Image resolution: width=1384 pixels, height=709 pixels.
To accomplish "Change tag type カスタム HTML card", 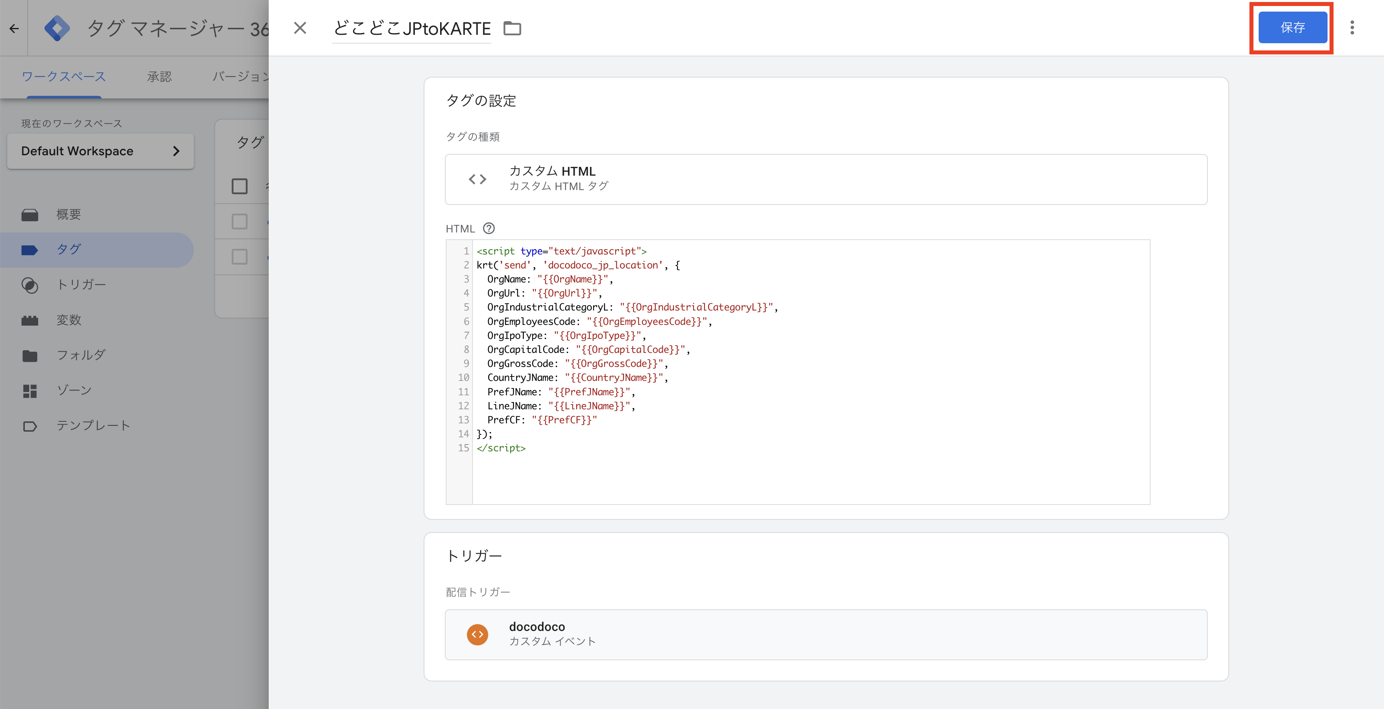I will (x=826, y=179).
